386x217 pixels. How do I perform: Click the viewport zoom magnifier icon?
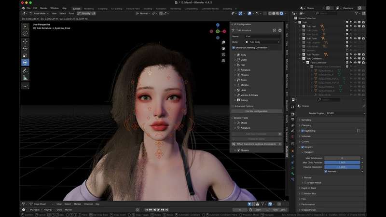(x=223, y=42)
